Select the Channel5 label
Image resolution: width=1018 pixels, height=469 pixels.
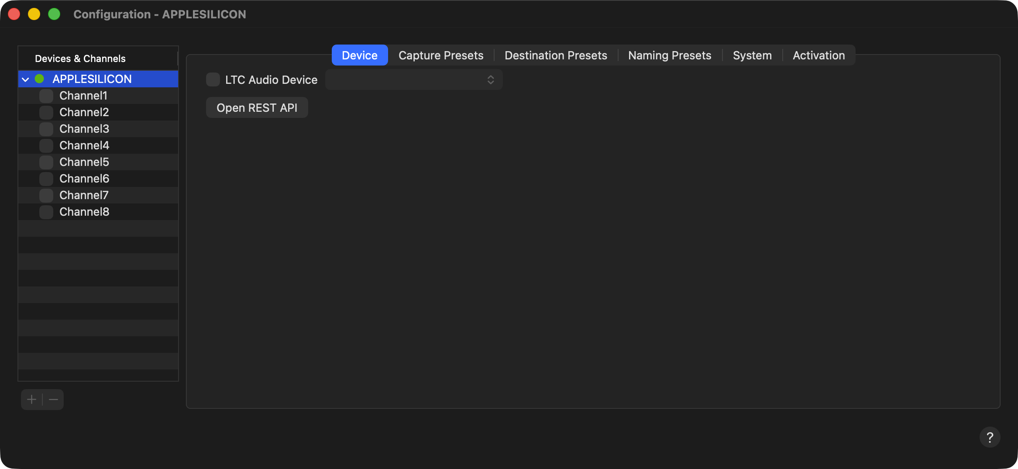coord(84,162)
